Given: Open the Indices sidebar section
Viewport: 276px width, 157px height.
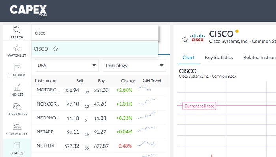Looking at the screenshot, I should point(17,90).
